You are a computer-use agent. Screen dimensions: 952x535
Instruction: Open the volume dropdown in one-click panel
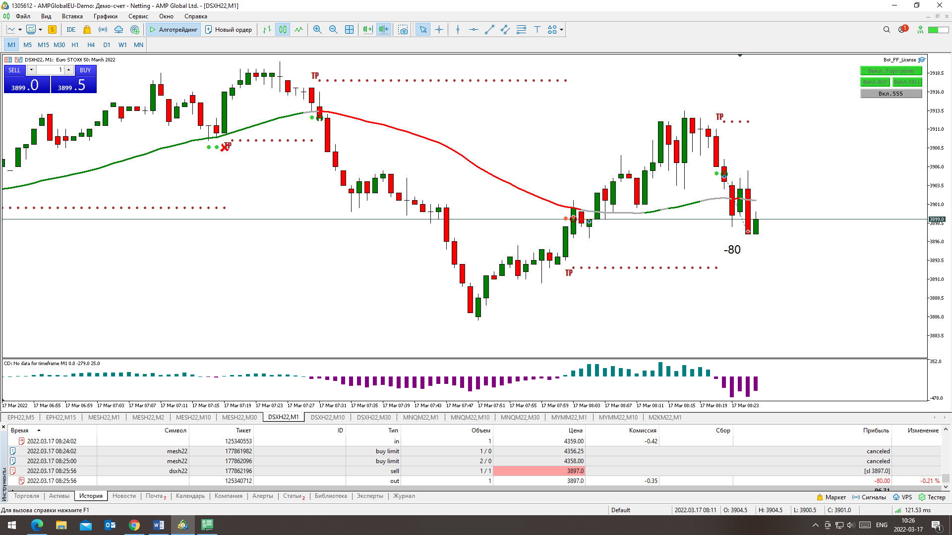[31, 70]
